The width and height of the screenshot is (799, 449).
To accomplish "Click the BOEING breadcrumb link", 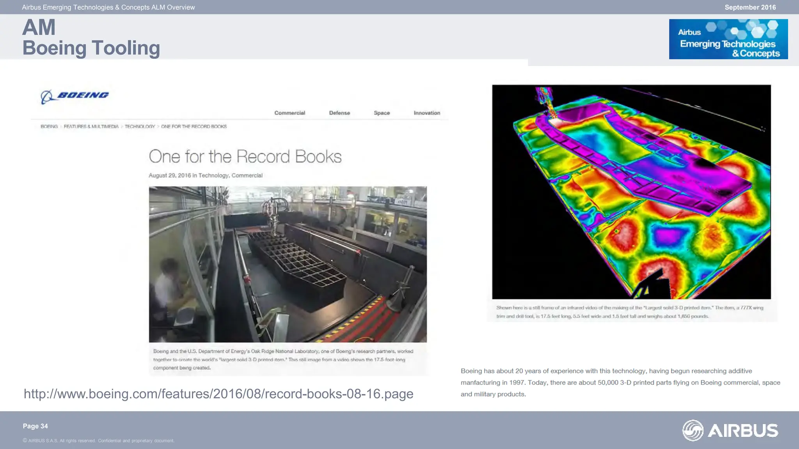I will [49, 127].
